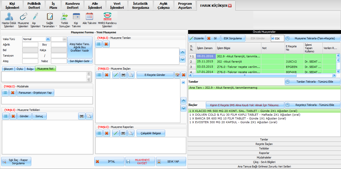The width and height of the screenshot is (341, 169).
Task: Toggle checkbox beside Muayene İlaçları list
Action: tap(183, 82)
